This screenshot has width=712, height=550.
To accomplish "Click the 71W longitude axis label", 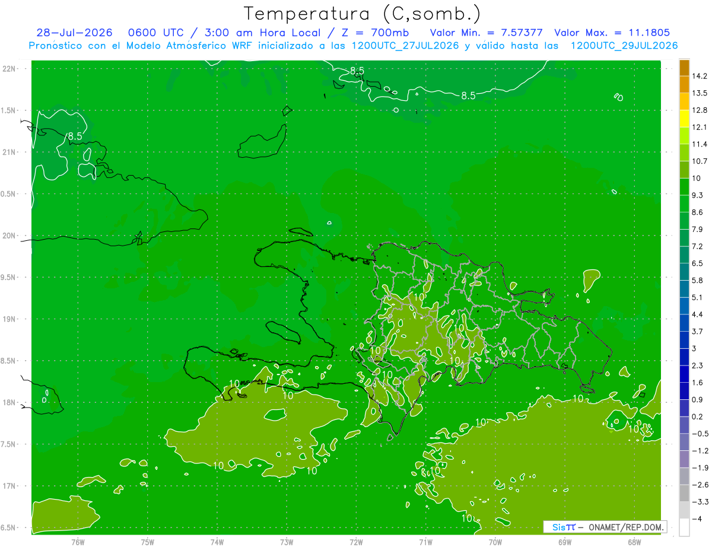I will pyautogui.click(x=425, y=542).
